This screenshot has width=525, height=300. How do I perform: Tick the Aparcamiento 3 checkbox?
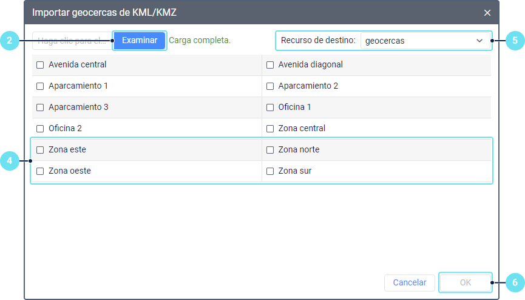40,107
